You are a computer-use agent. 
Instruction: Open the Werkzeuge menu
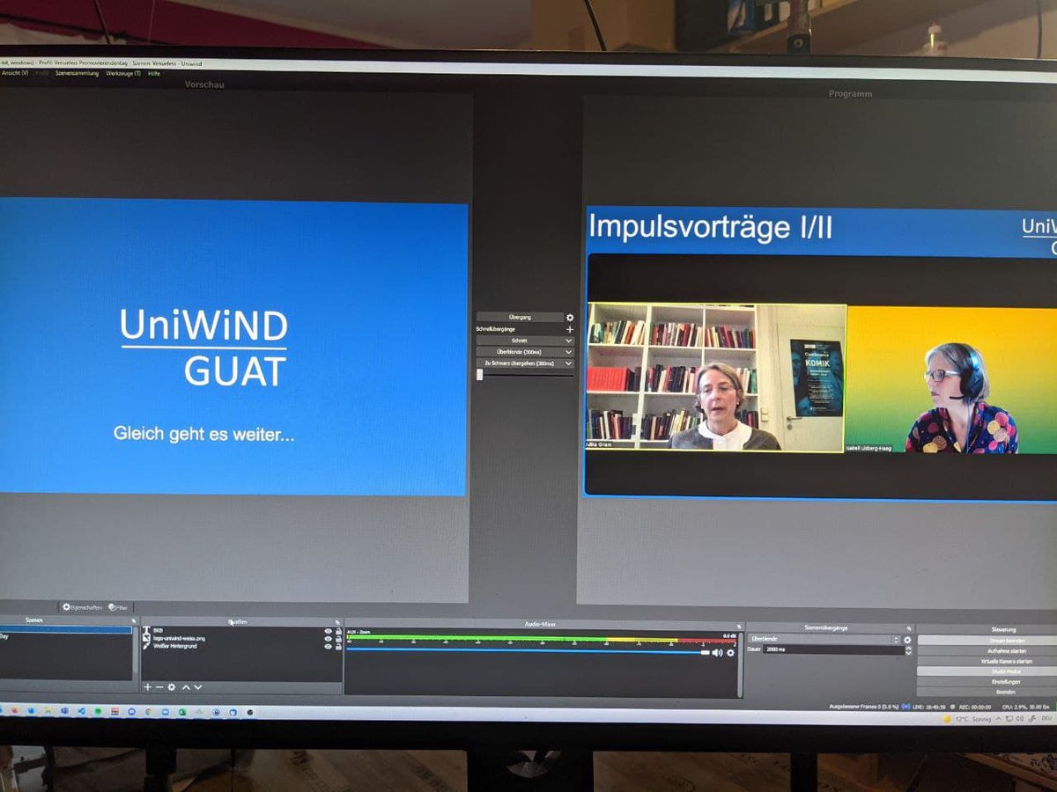click(x=123, y=73)
